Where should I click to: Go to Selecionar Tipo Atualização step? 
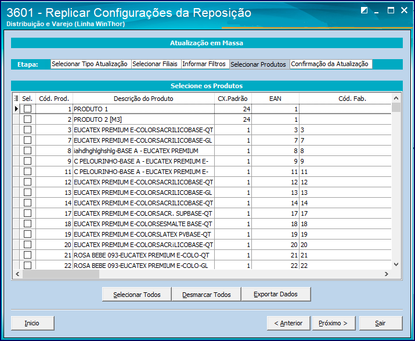click(91, 64)
